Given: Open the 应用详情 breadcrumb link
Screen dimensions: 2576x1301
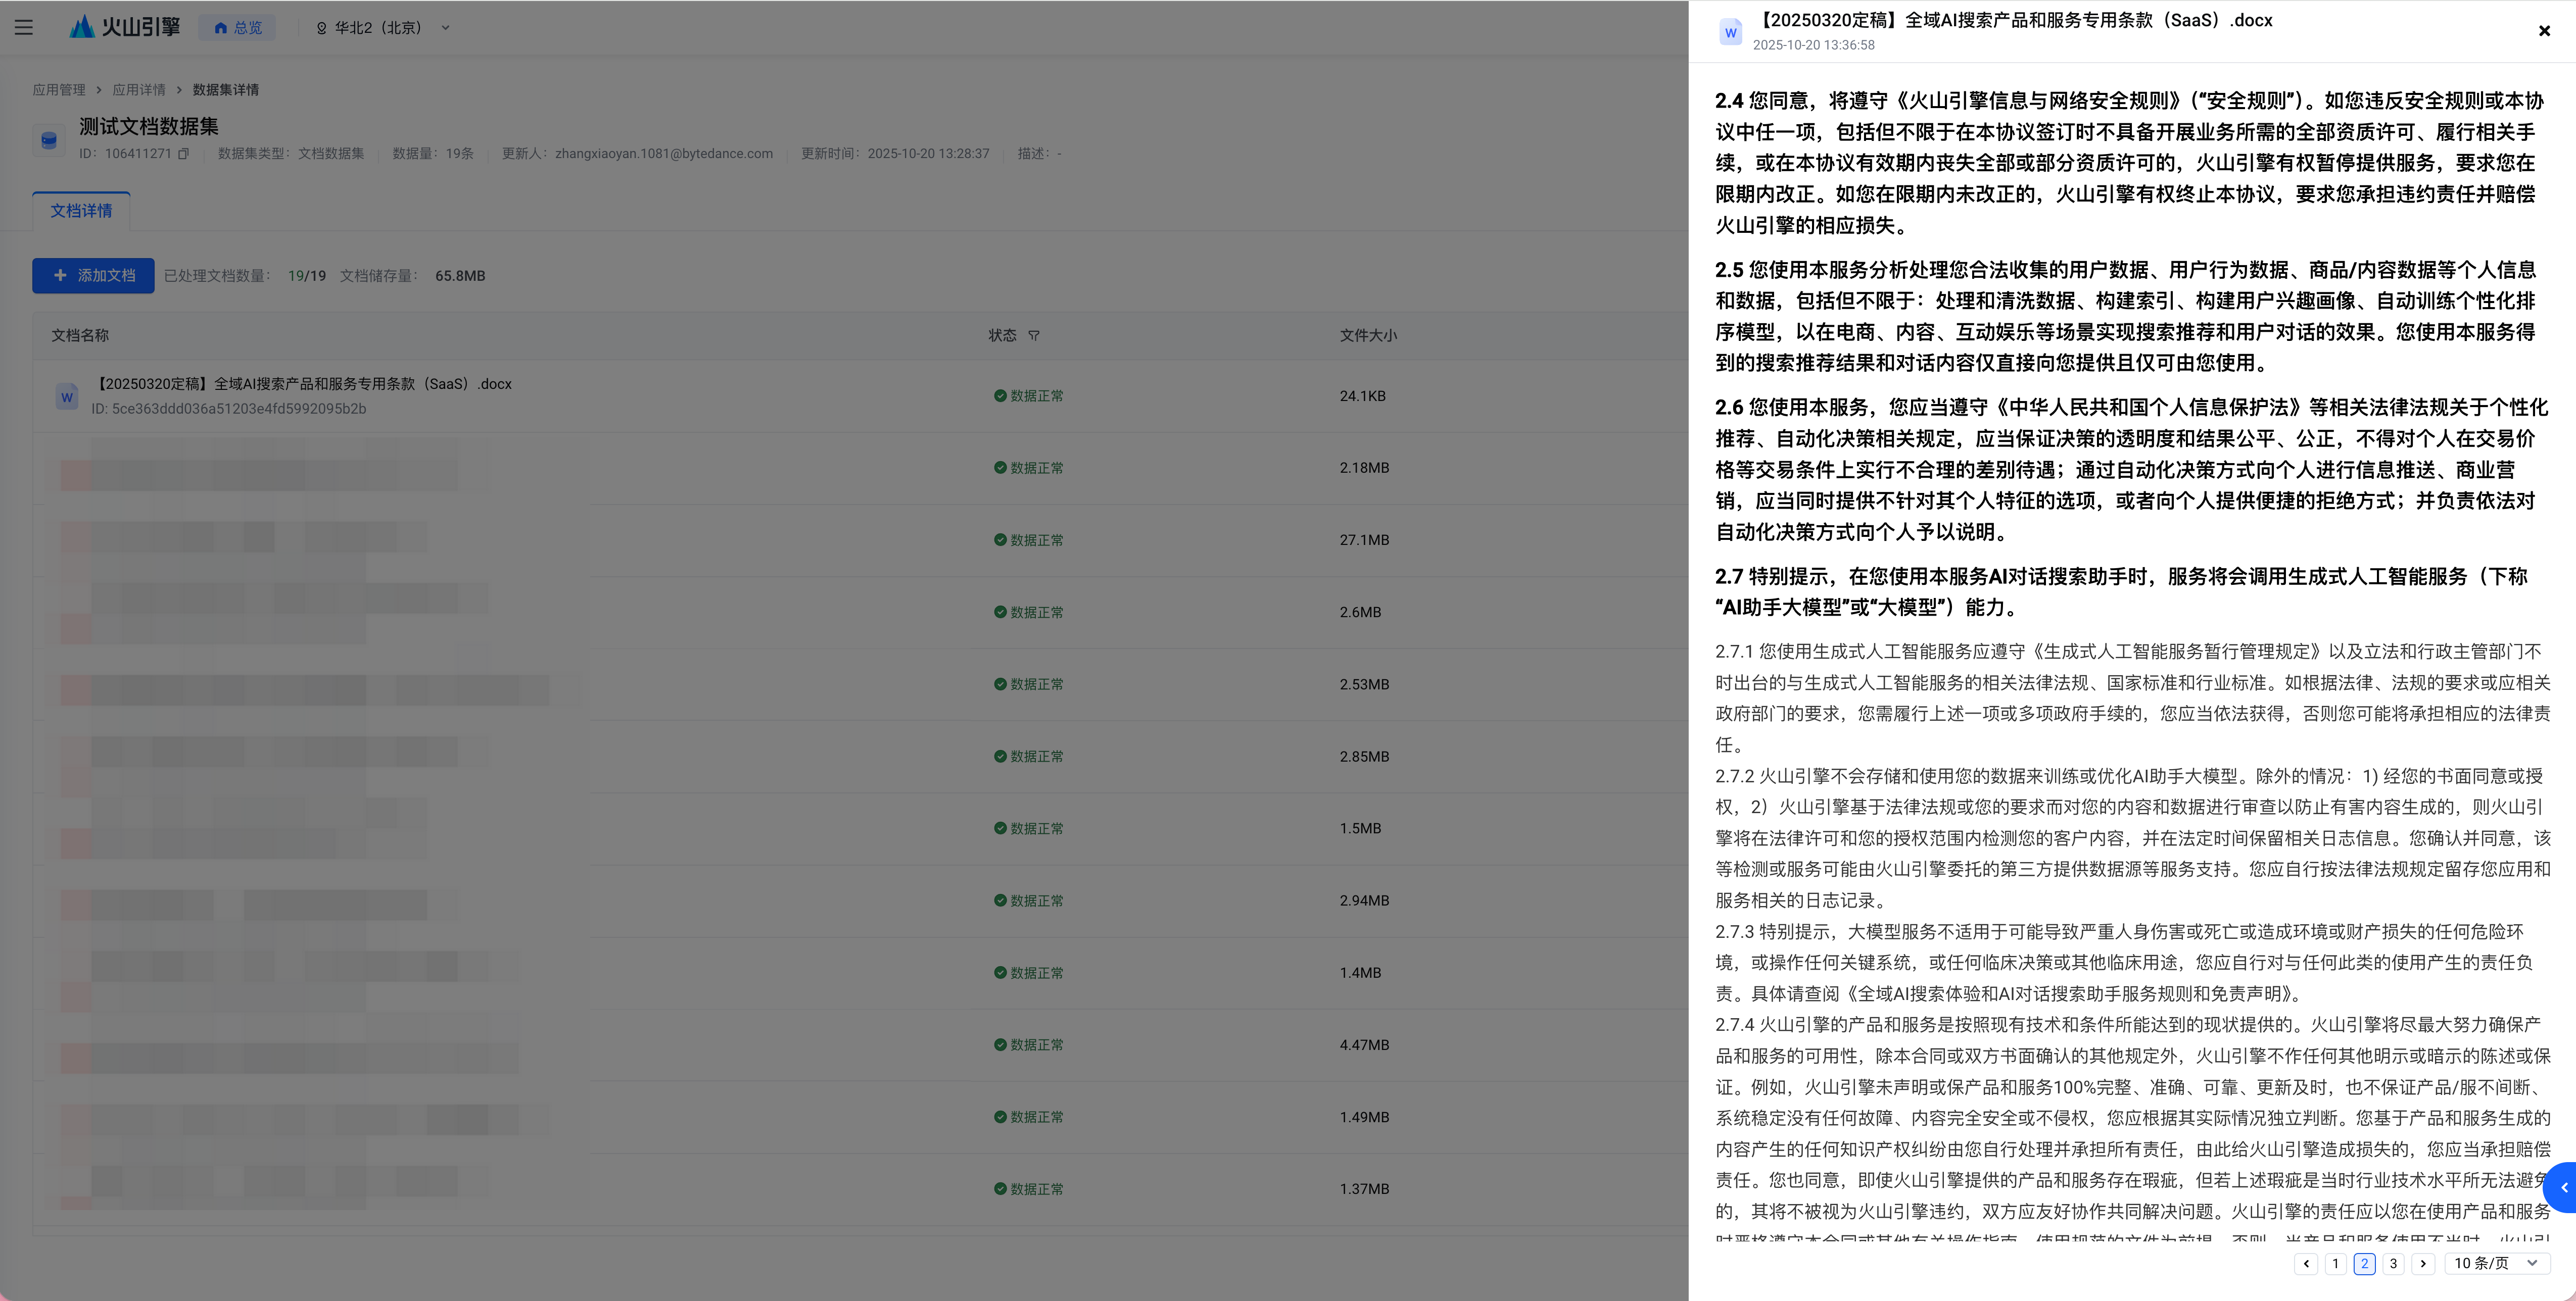Looking at the screenshot, I should tap(139, 90).
